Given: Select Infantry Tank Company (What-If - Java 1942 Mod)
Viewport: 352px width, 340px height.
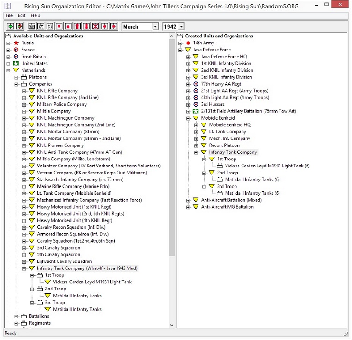Looking at the screenshot, I should point(87,268).
